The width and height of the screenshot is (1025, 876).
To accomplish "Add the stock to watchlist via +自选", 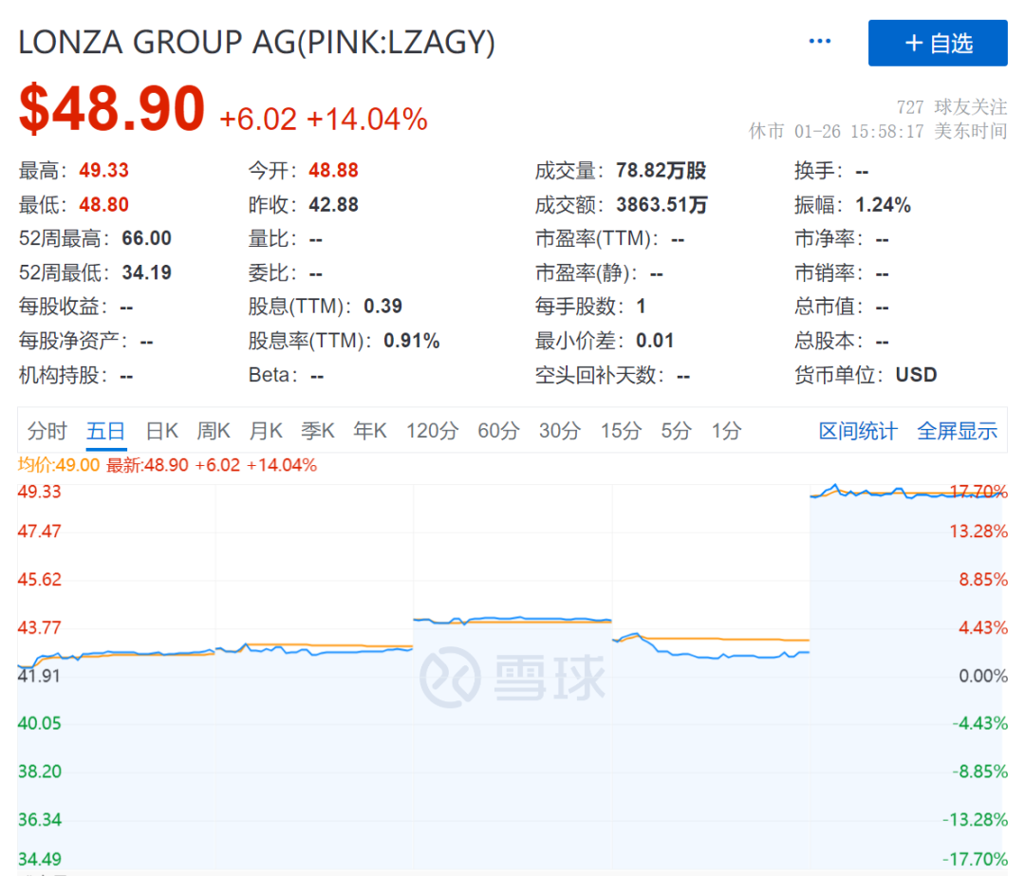I will coord(938,42).
